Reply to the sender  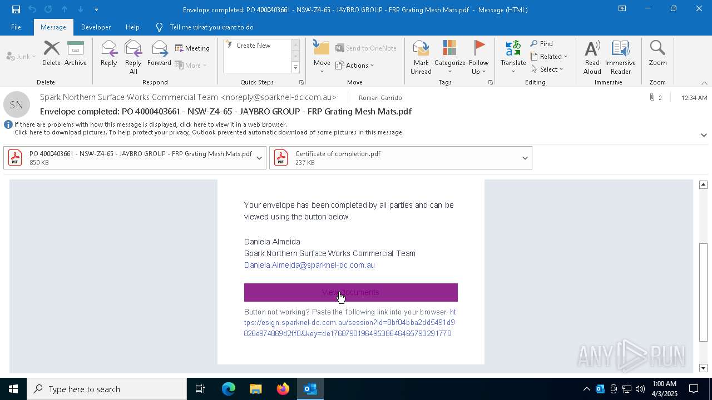point(108,53)
